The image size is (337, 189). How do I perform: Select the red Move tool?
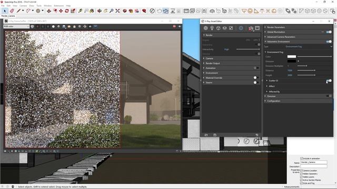tap(61, 10)
